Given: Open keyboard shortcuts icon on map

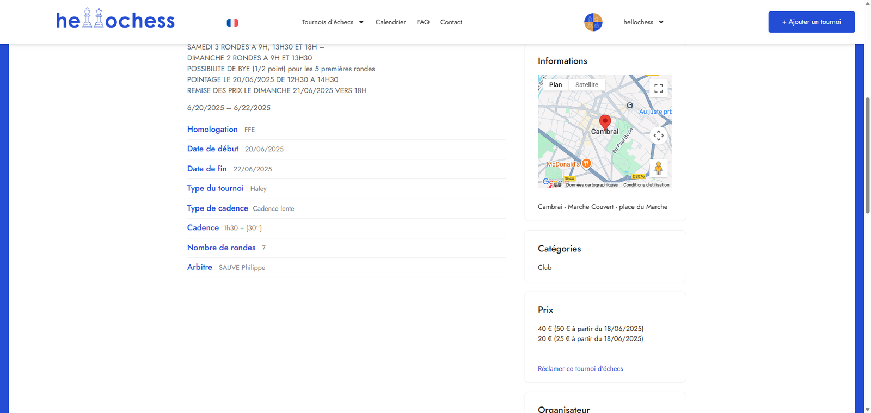Looking at the screenshot, I should click(x=557, y=184).
